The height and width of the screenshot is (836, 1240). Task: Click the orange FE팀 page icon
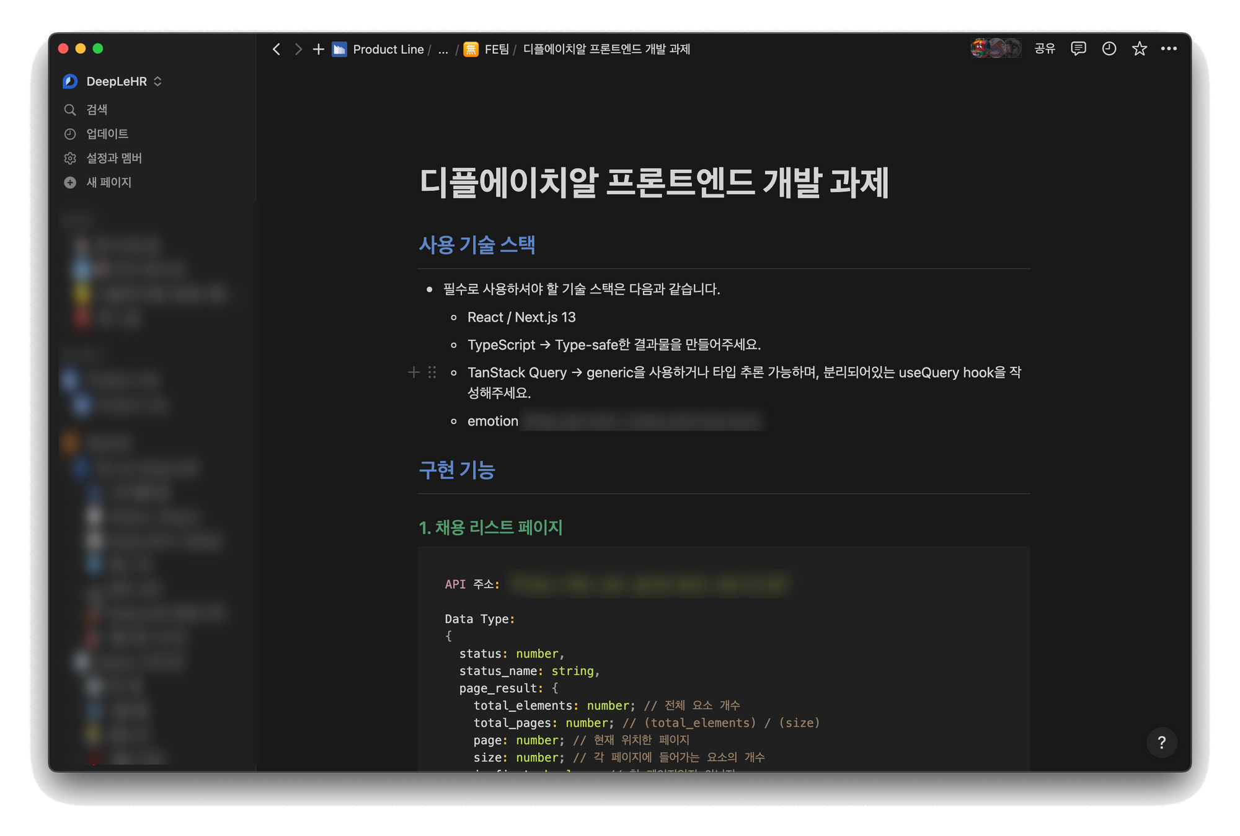(471, 49)
